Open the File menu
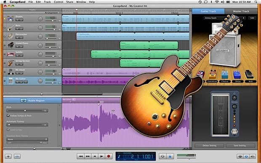261x163 pixels. point(31,2)
